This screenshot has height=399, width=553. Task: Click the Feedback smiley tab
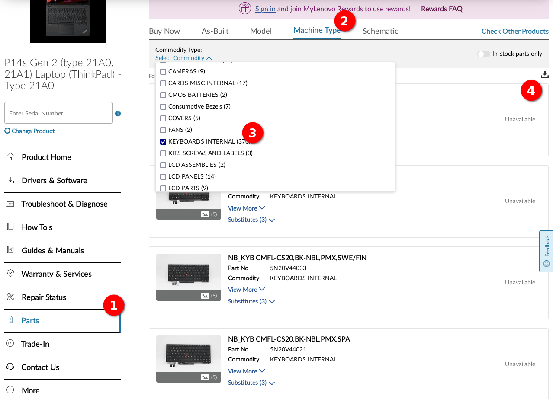[x=546, y=251]
